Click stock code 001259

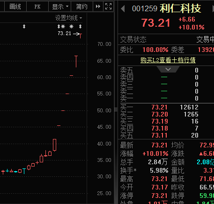tap(145, 8)
